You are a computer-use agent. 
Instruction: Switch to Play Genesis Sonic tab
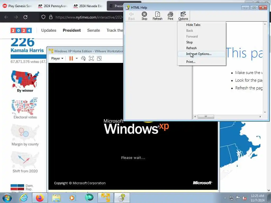17,6
